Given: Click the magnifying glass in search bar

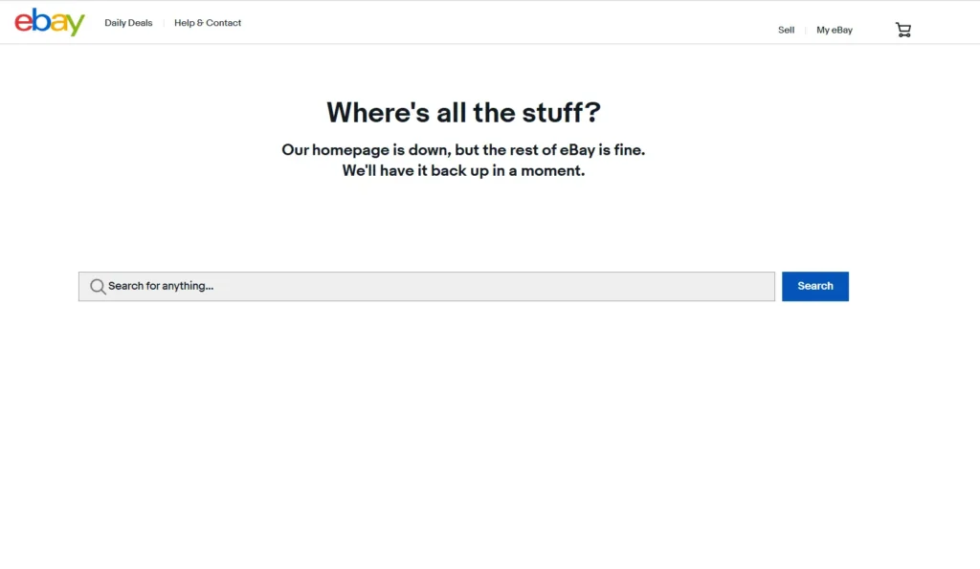Looking at the screenshot, I should 98,287.
